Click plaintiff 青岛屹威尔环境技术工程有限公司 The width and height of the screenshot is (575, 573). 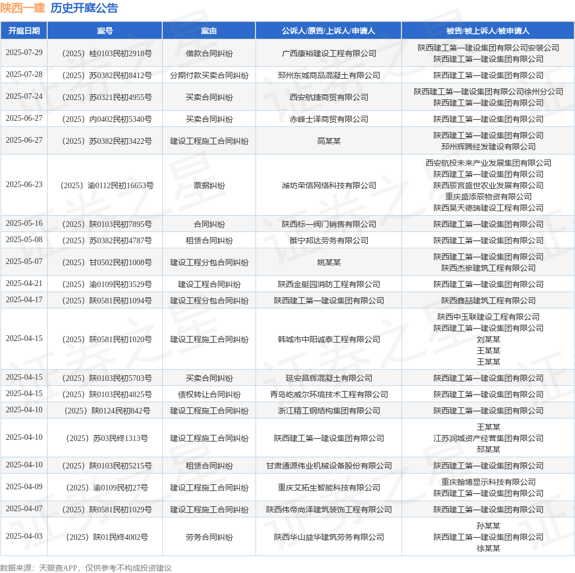(328, 395)
